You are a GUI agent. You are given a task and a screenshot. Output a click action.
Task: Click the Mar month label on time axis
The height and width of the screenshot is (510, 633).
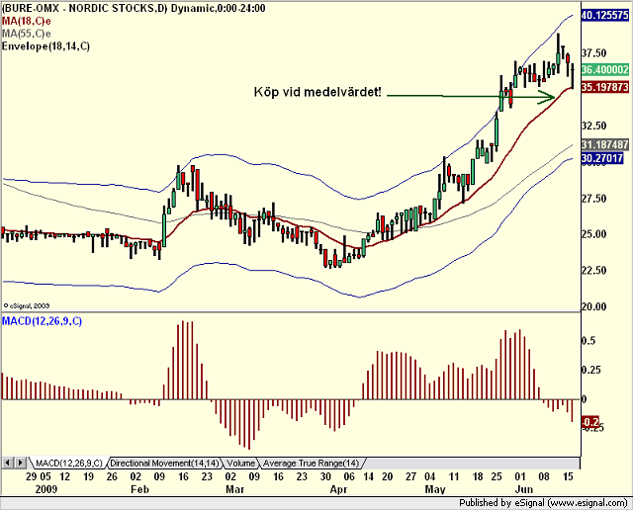(x=234, y=489)
